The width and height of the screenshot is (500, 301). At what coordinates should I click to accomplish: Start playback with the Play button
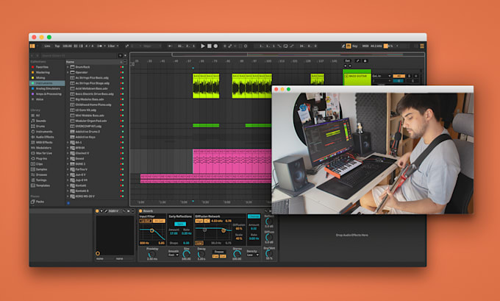(203, 46)
